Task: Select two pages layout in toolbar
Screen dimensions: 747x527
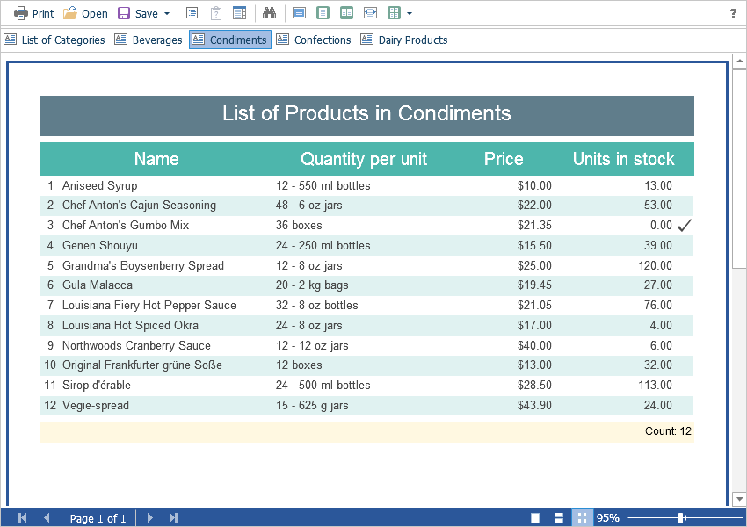Action: pos(347,13)
